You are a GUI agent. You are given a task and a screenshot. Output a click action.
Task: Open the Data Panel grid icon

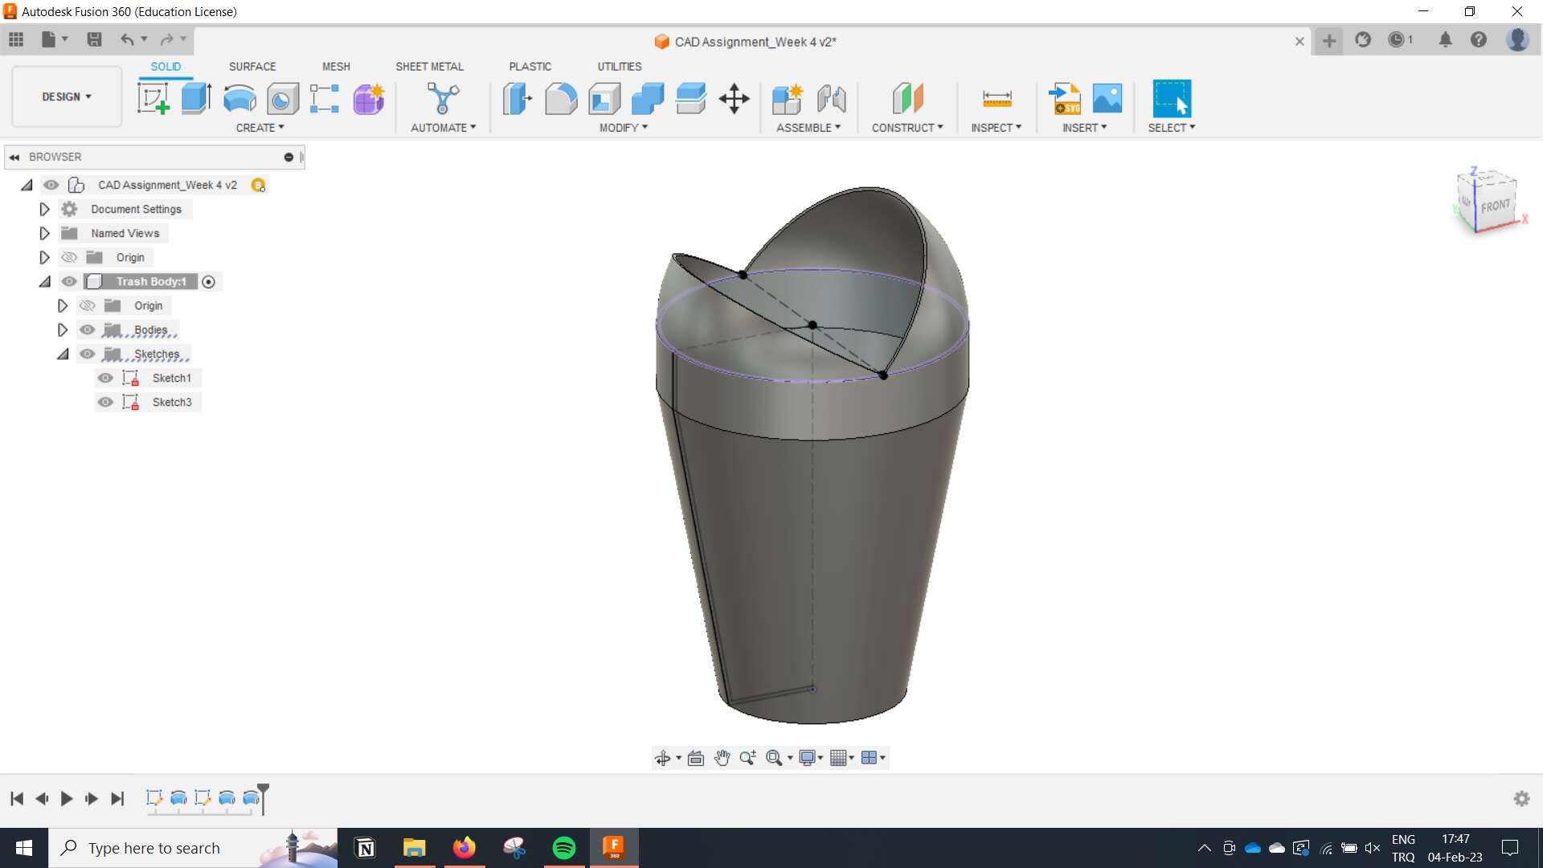pos(16,39)
